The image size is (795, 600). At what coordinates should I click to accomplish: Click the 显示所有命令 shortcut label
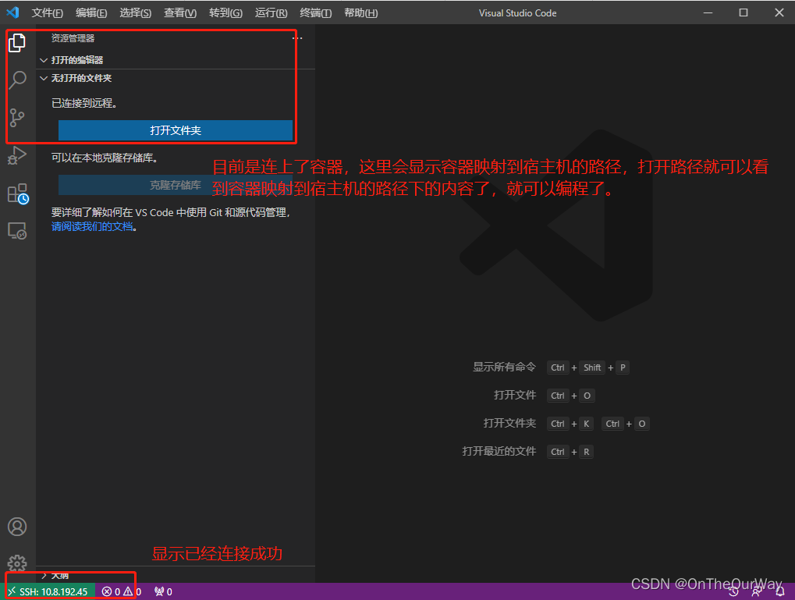point(504,367)
